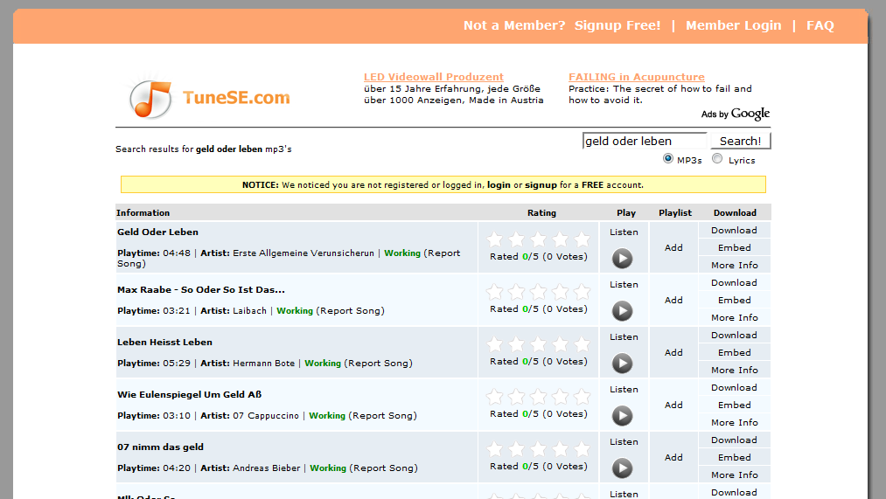886x499 pixels.
Task: Embed the Max Raabe song
Action: (x=734, y=301)
